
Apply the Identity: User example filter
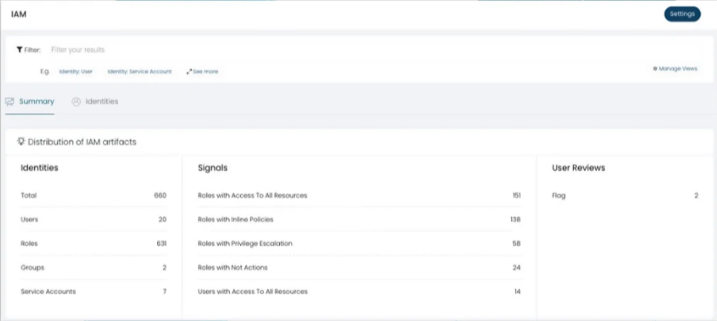coord(76,71)
